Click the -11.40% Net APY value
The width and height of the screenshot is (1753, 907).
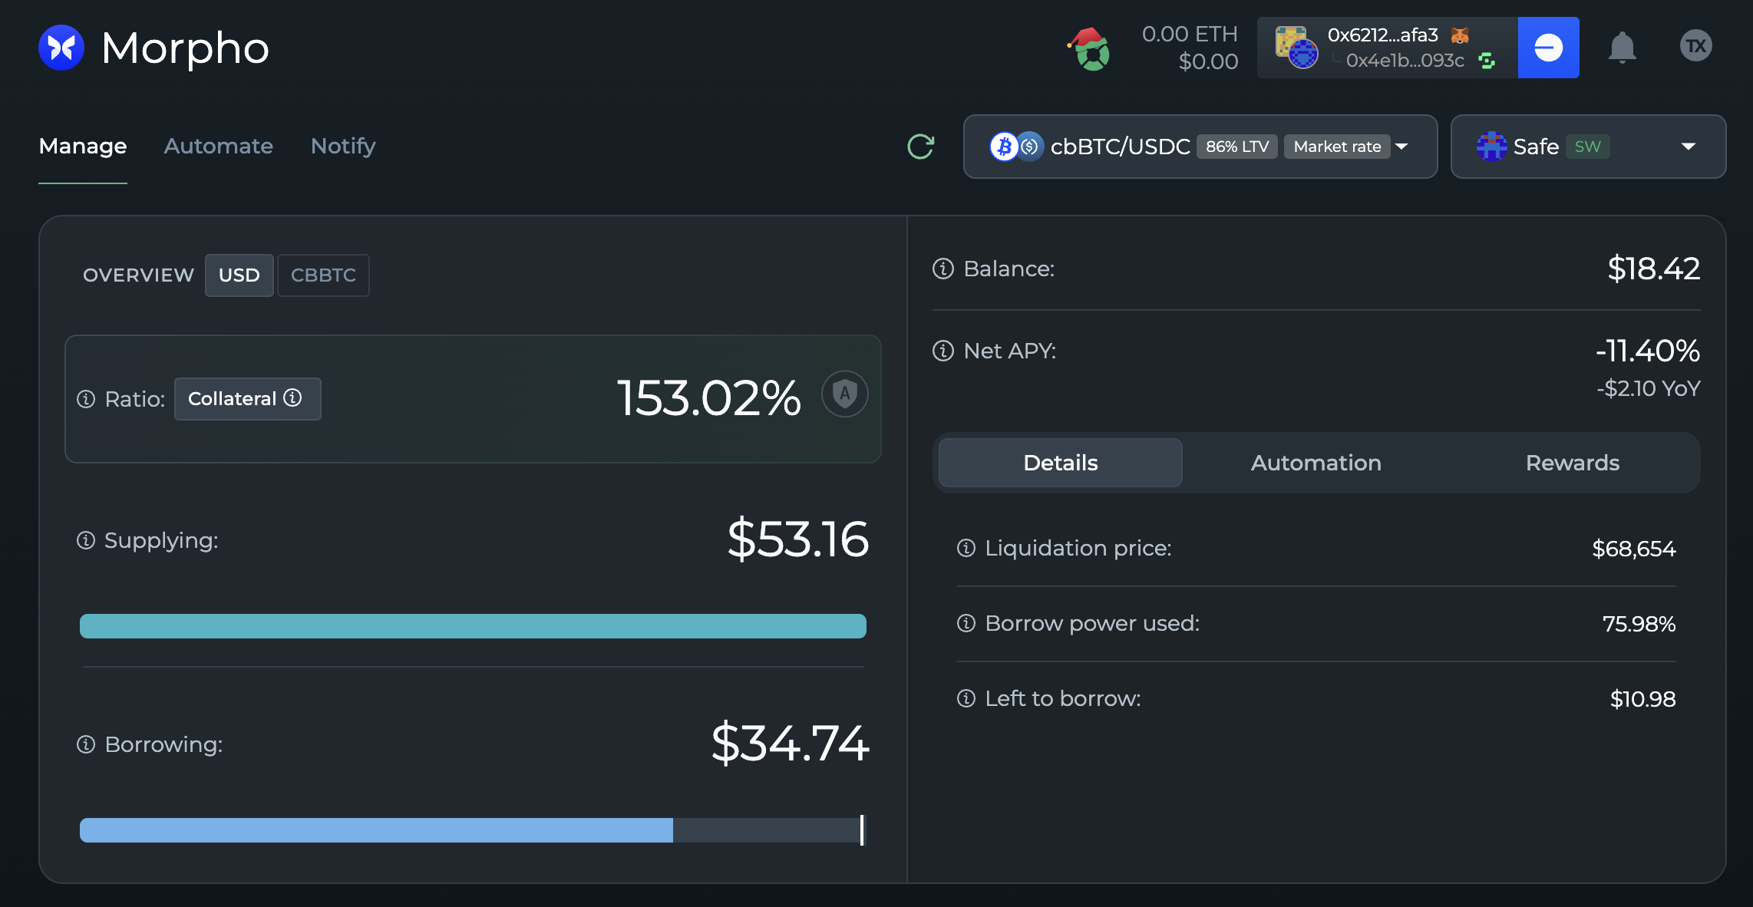(1648, 351)
